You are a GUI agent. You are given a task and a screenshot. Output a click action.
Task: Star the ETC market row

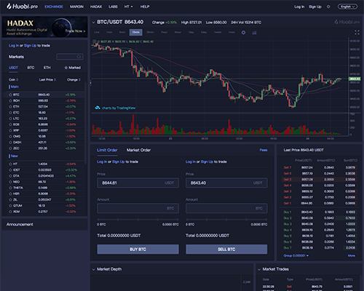[10, 113]
